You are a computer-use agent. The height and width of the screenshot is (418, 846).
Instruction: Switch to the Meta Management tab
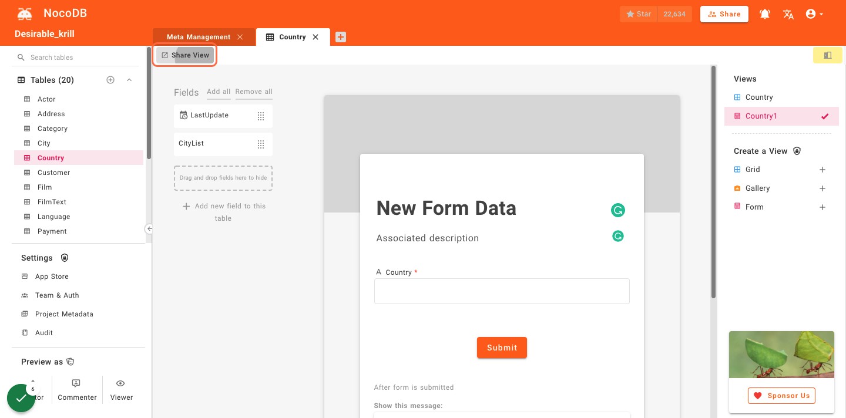pos(199,37)
